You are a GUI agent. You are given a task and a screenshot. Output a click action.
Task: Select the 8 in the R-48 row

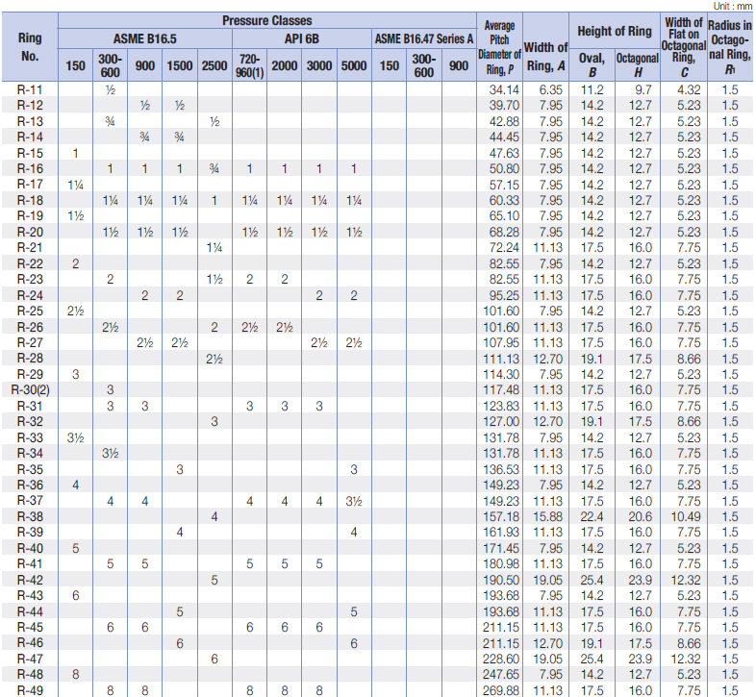coord(75,674)
